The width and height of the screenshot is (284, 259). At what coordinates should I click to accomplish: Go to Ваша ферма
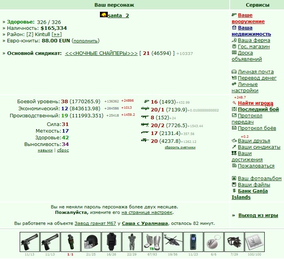click(254, 40)
